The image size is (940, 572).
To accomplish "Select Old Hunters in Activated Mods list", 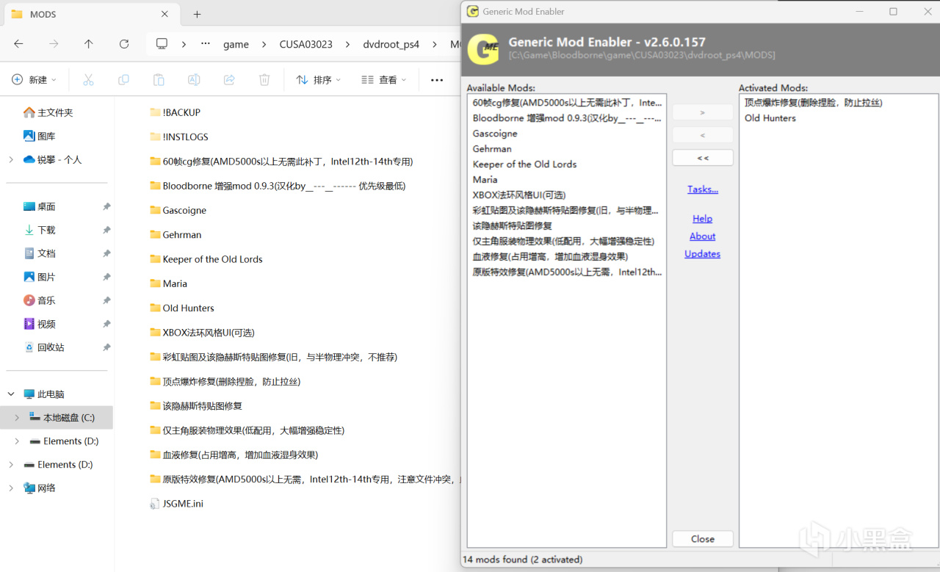I will coord(770,118).
